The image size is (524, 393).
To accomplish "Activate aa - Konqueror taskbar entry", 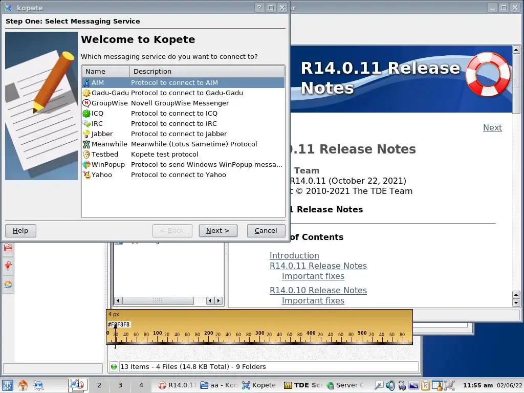I will point(219,385).
